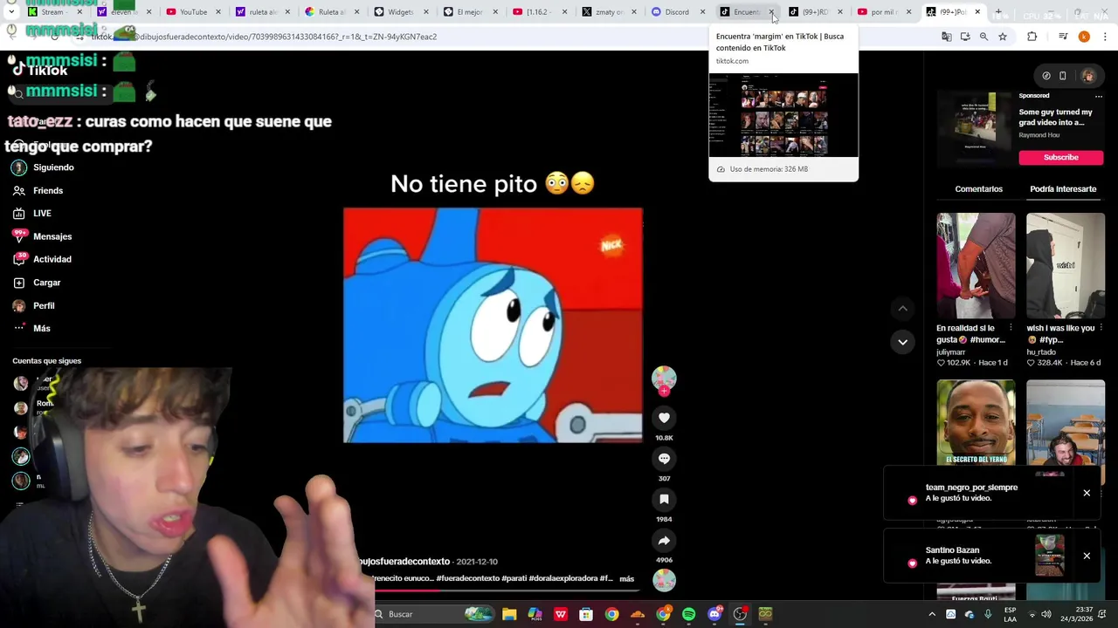The width and height of the screenshot is (1118, 628).
Task: Click the Subscribe button on ad
Action: 1060,158
